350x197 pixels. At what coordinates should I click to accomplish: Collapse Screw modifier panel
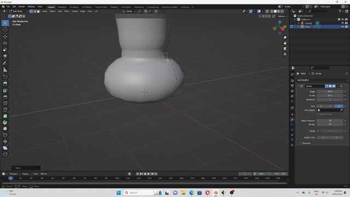(298, 86)
